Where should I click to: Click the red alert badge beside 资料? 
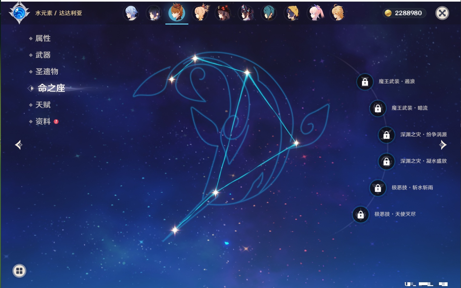click(x=56, y=122)
